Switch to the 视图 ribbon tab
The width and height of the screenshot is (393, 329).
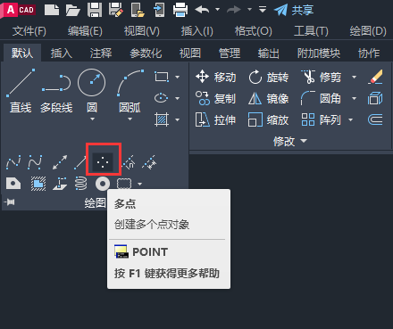(190, 53)
